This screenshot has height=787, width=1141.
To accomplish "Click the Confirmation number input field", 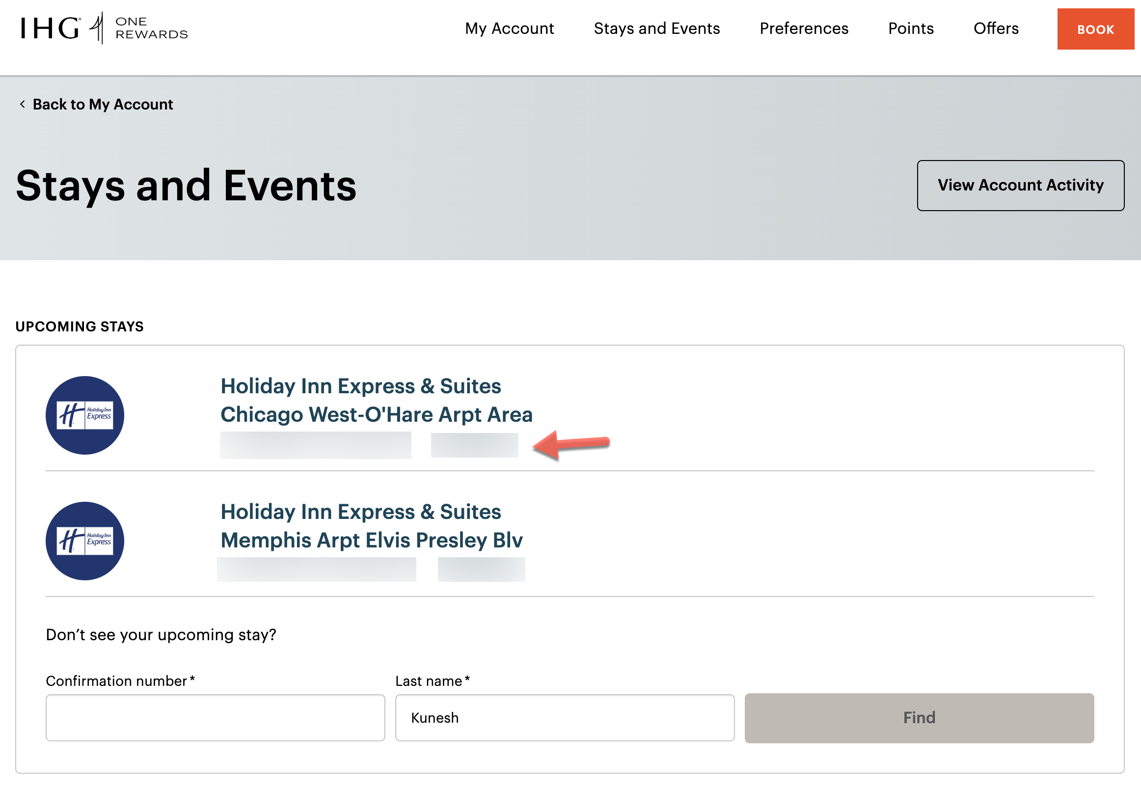I will click(x=216, y=717).
